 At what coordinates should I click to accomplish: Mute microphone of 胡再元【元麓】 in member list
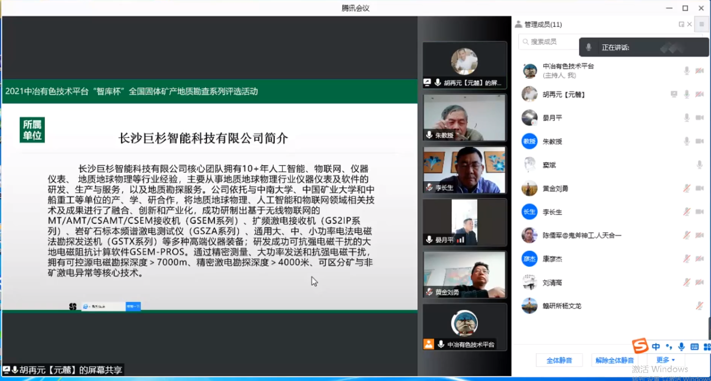686,94
